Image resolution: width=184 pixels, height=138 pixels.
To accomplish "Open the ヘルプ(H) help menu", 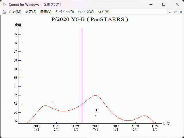I will point(103,12).
